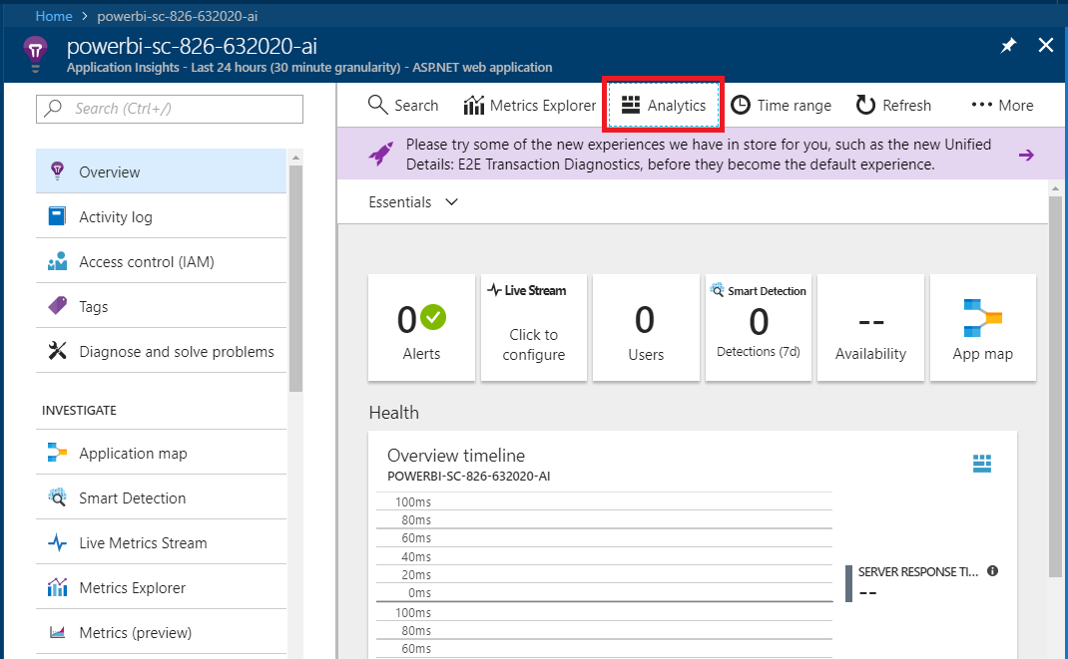1068x659 pixels.
Task: Click the new experiences banner arrow
Action: click(x=1026, y=156)
